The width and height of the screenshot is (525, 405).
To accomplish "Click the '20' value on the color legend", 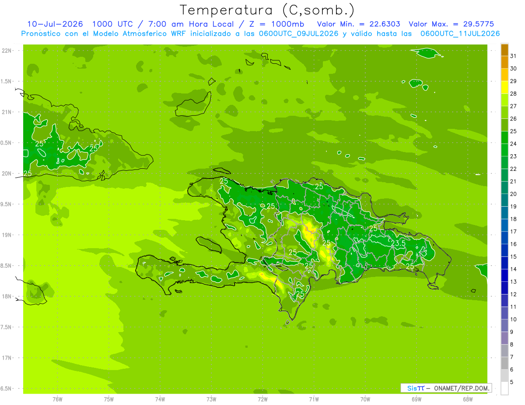I will point(514,194).
